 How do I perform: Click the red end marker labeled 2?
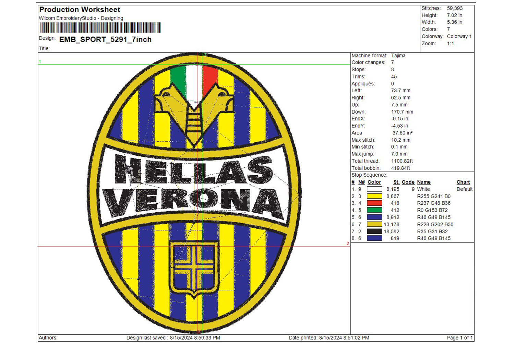click(348, 244)
